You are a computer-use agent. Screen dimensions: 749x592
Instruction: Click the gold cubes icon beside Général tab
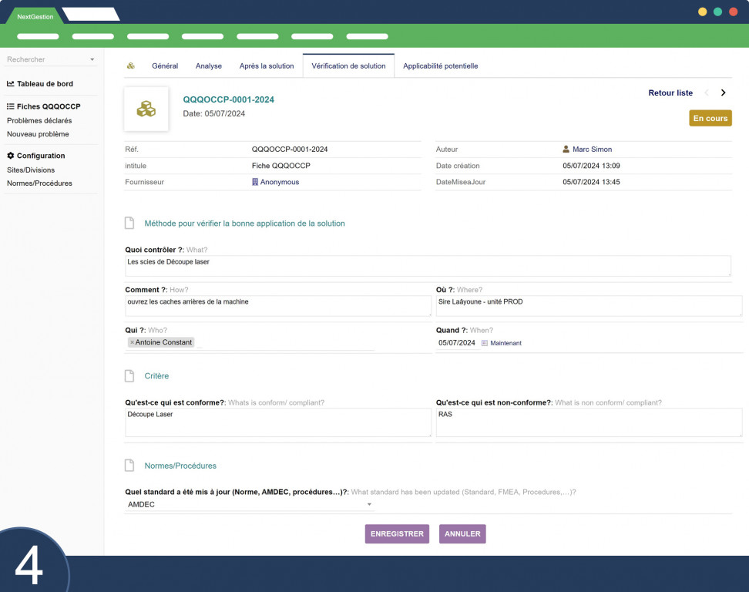[130, 66]
